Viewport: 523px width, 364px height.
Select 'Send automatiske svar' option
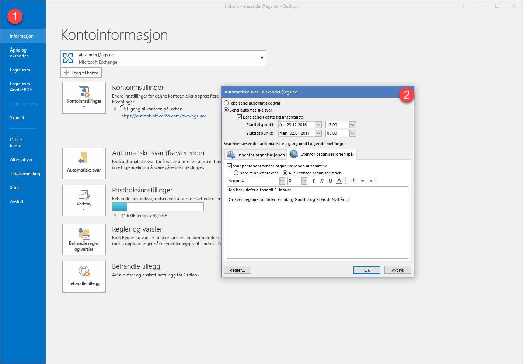(x=226, y=110)
